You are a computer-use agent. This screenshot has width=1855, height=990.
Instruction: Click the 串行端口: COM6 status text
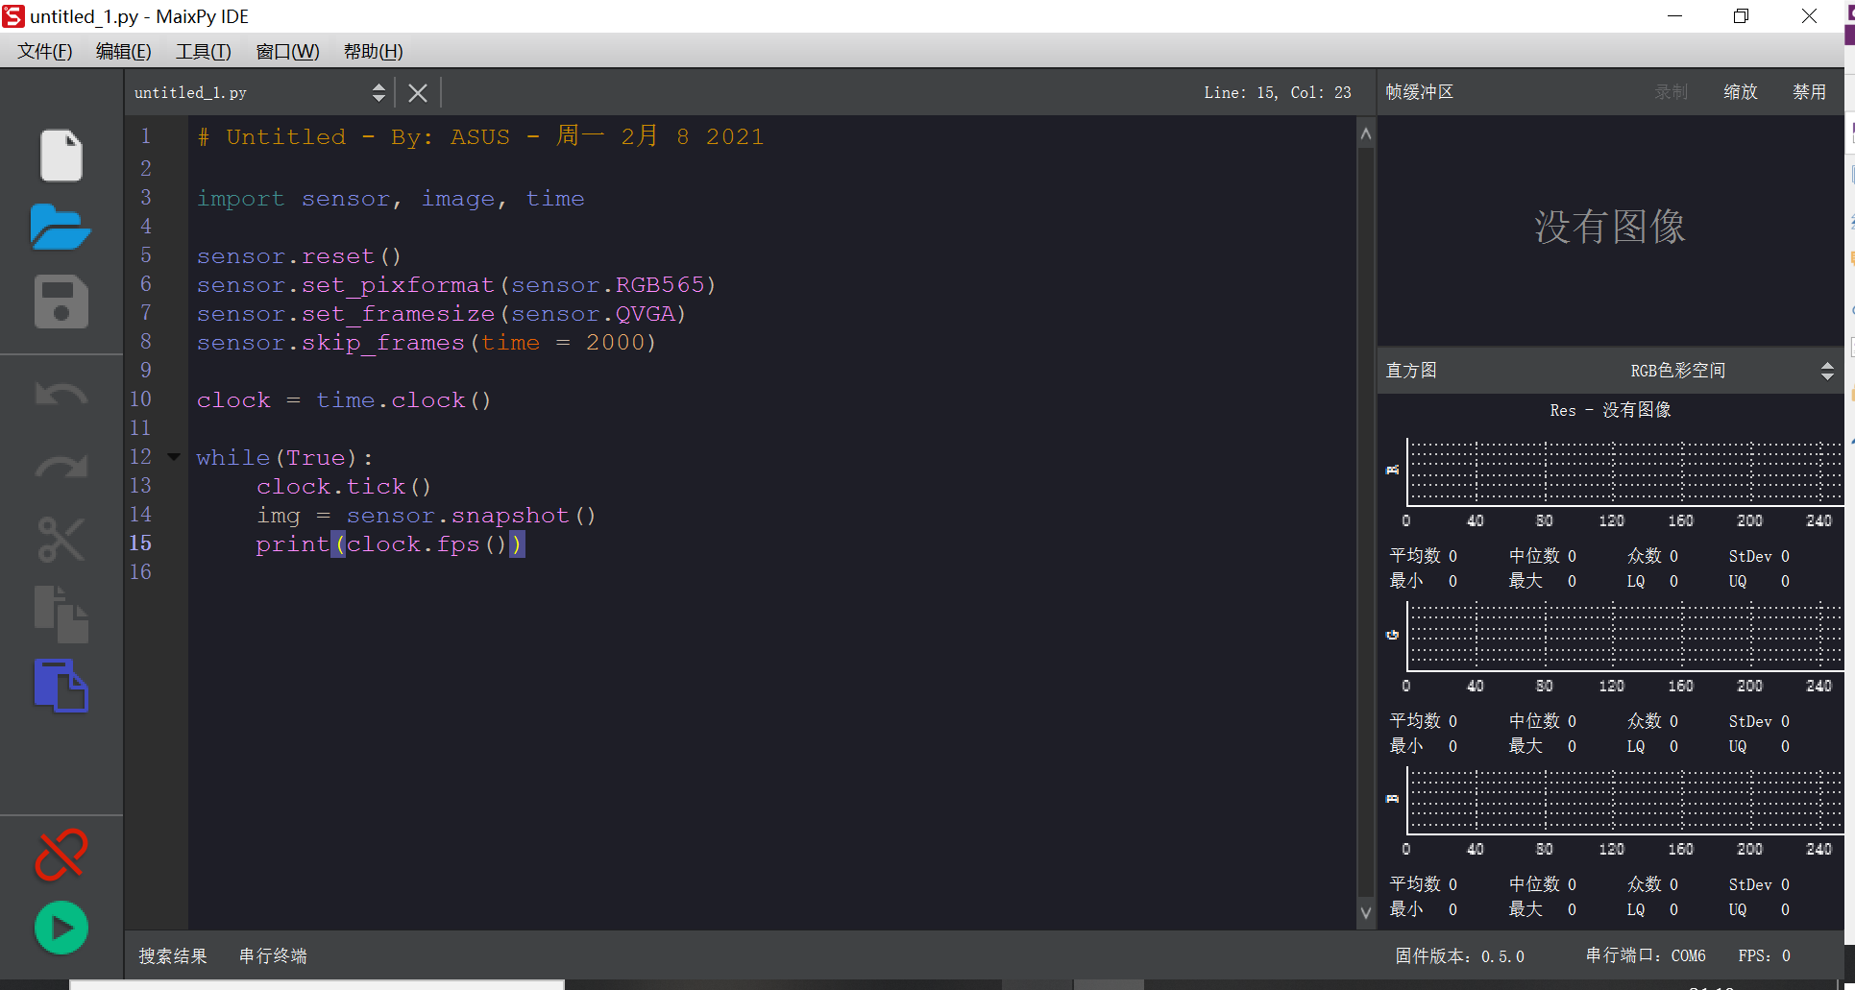coord(1646,956)
